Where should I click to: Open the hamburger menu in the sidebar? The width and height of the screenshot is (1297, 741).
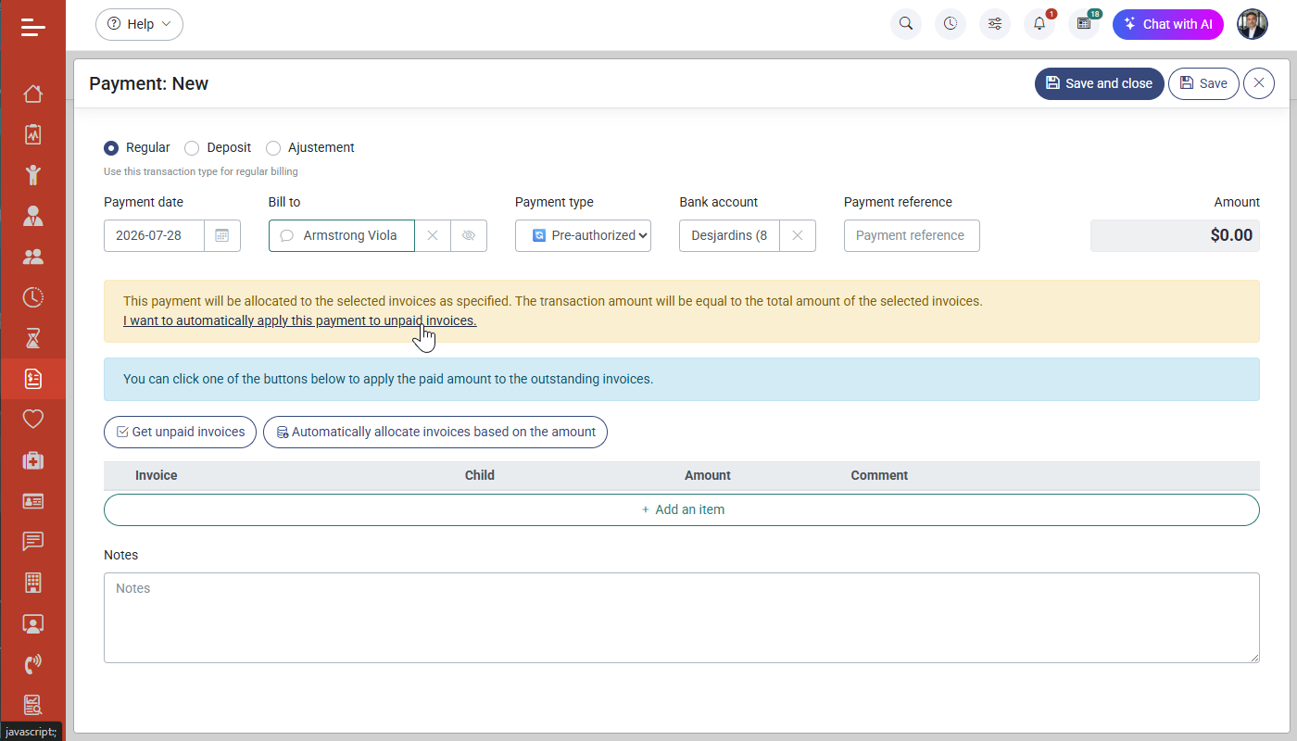pyautogui.click(x=33, y=27)
